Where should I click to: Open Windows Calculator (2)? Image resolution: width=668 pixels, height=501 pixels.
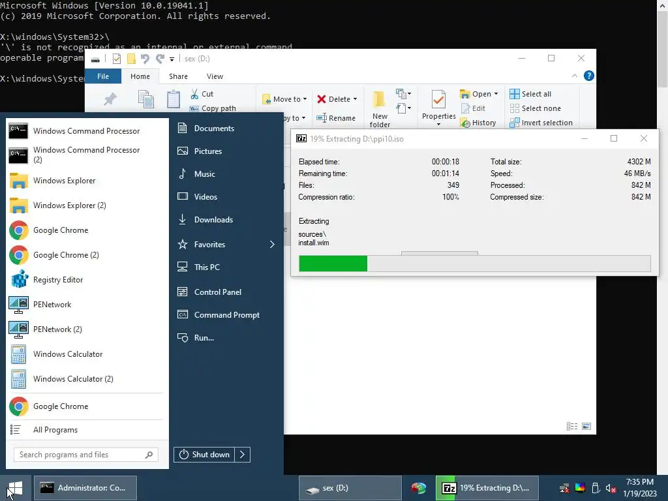click(x=85, y=379)
